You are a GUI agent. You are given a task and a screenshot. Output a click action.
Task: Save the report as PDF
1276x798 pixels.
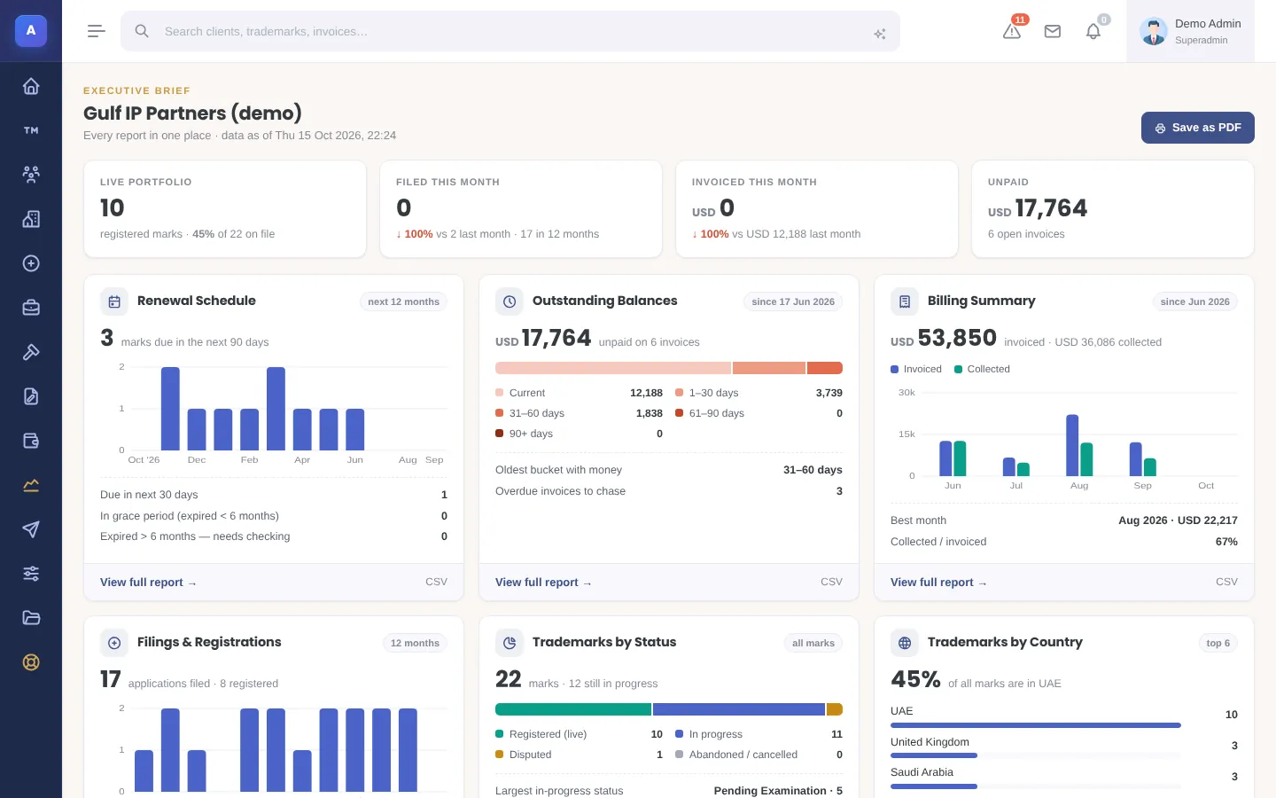point(1197,128)
